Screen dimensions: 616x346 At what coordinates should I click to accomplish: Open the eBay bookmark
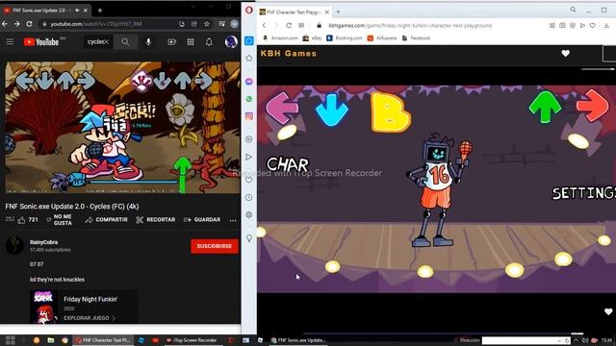(x=312, y=38)
